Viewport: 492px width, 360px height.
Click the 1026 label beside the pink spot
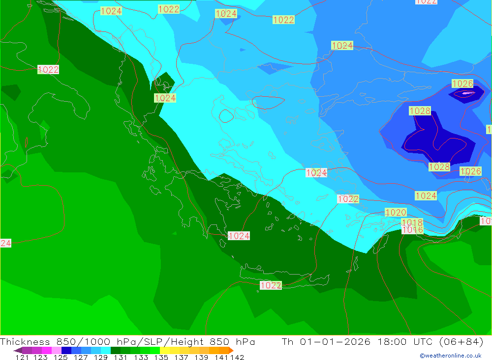click(x=462, y=83)
